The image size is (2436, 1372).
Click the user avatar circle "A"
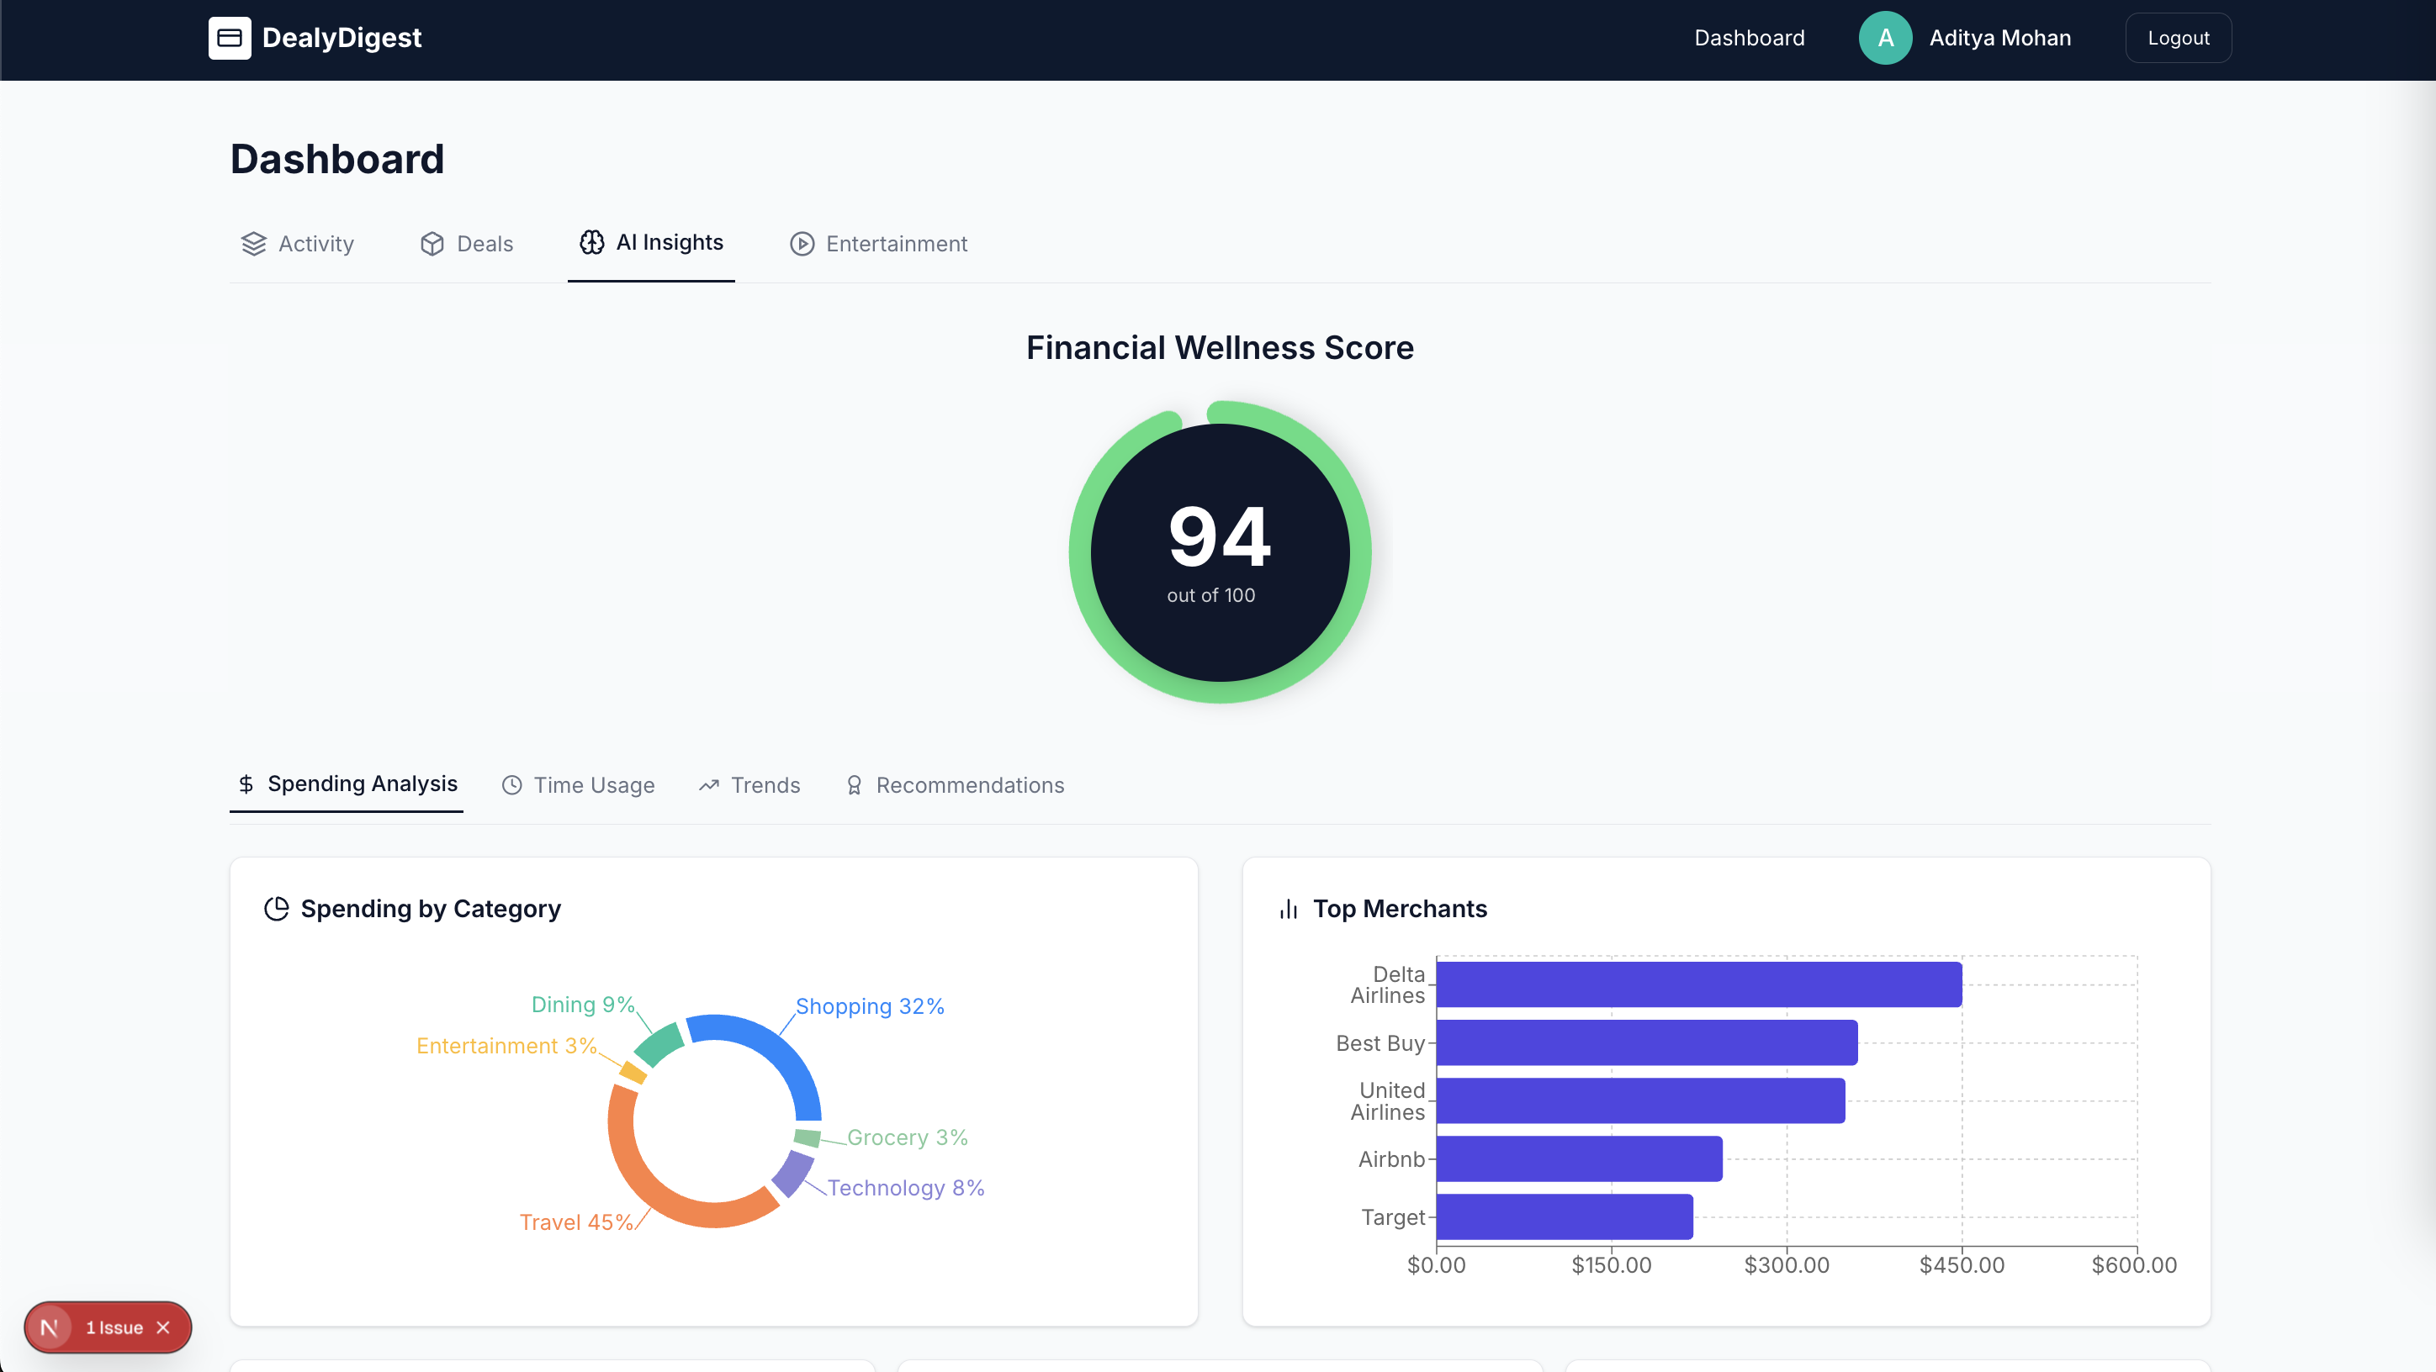point(1885,38)
